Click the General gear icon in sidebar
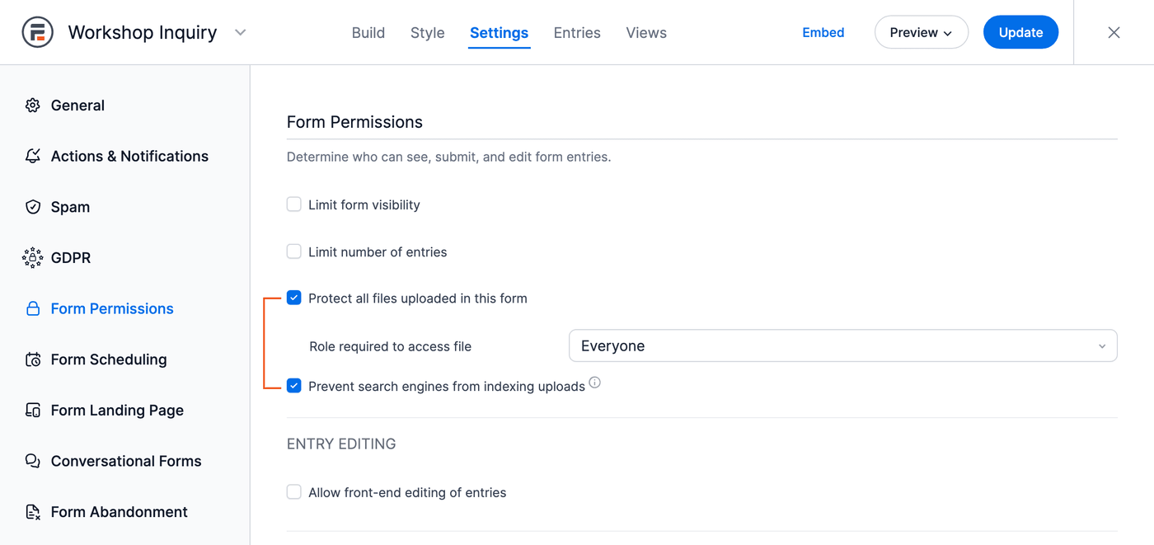The height and width of the screenshot is (545, 1154). (33, 106)
